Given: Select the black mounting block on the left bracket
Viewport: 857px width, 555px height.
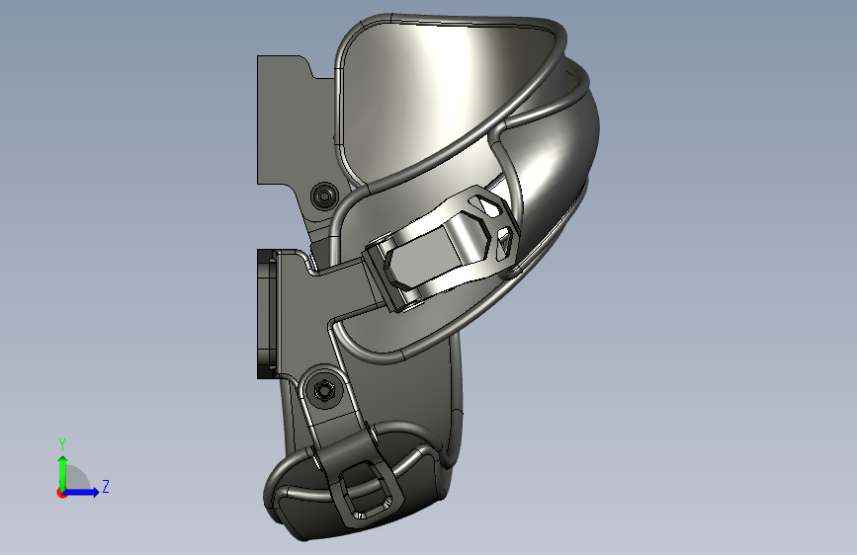Looking at the screenshot, I should (267, 314).
